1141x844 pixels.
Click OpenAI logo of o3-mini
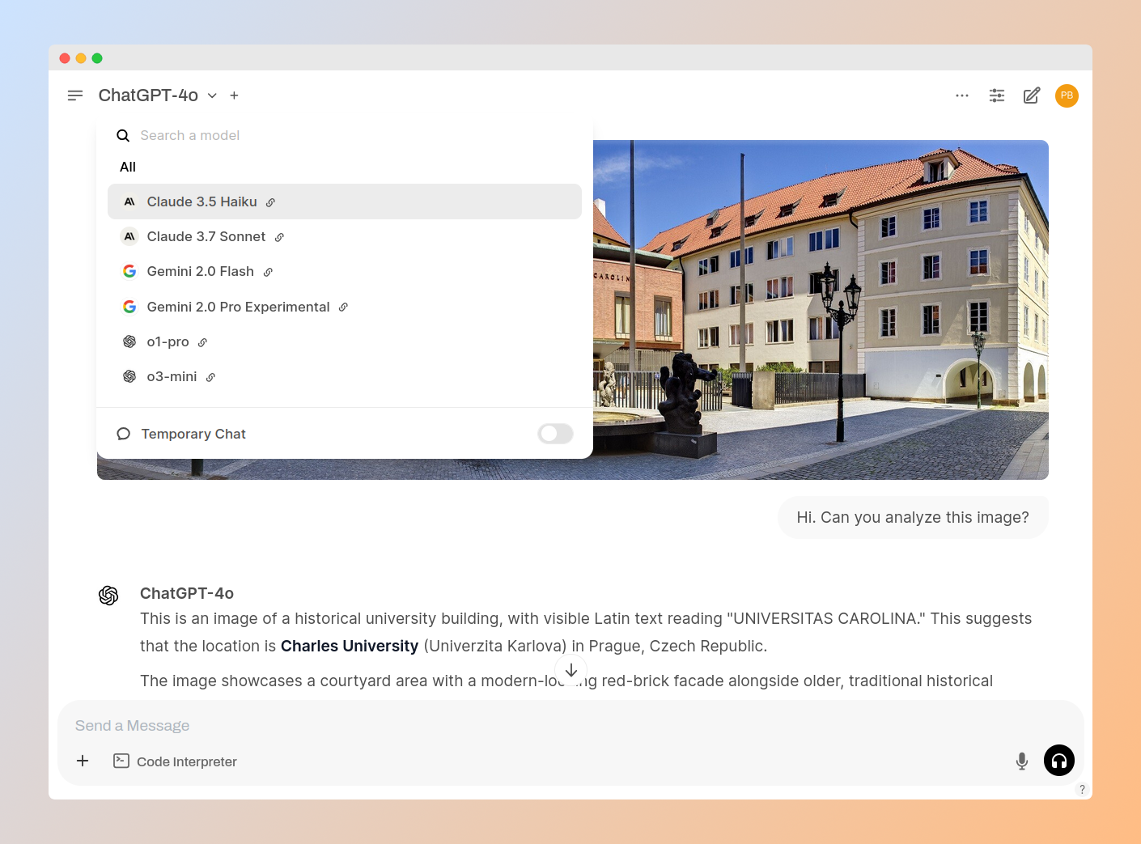pyautogui.click(x=129, y=376)
